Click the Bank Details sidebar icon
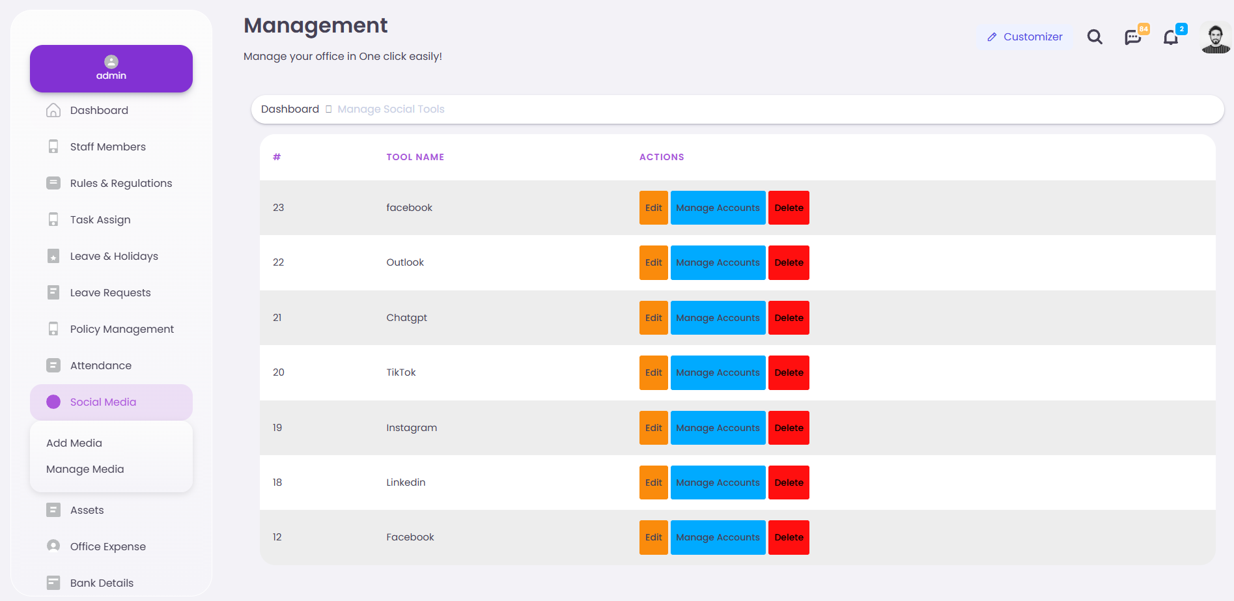This screenshot has height=601, width=1234. pyautogui.click(x=53, y=583)
